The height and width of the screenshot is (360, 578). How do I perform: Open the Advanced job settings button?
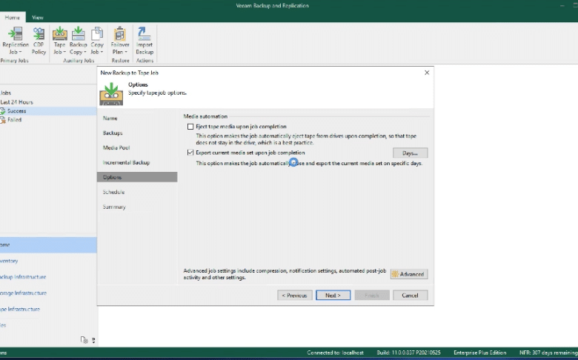point(409,274)
